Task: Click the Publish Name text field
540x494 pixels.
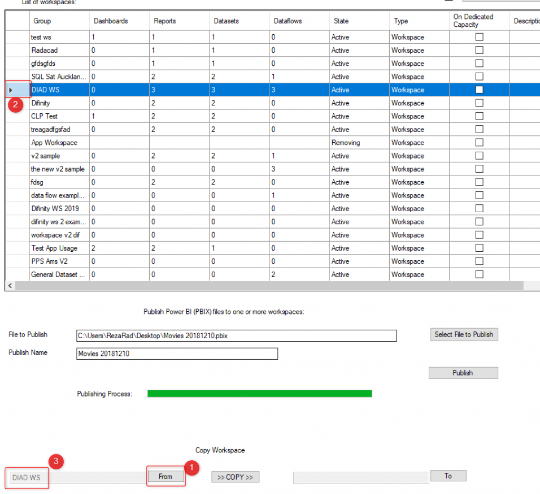Action: click(x=177, y=354)
